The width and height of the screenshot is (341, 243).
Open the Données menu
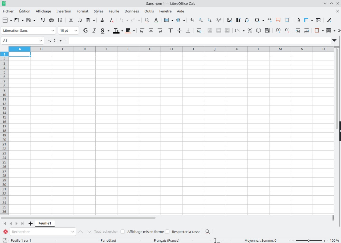(132, 11)
